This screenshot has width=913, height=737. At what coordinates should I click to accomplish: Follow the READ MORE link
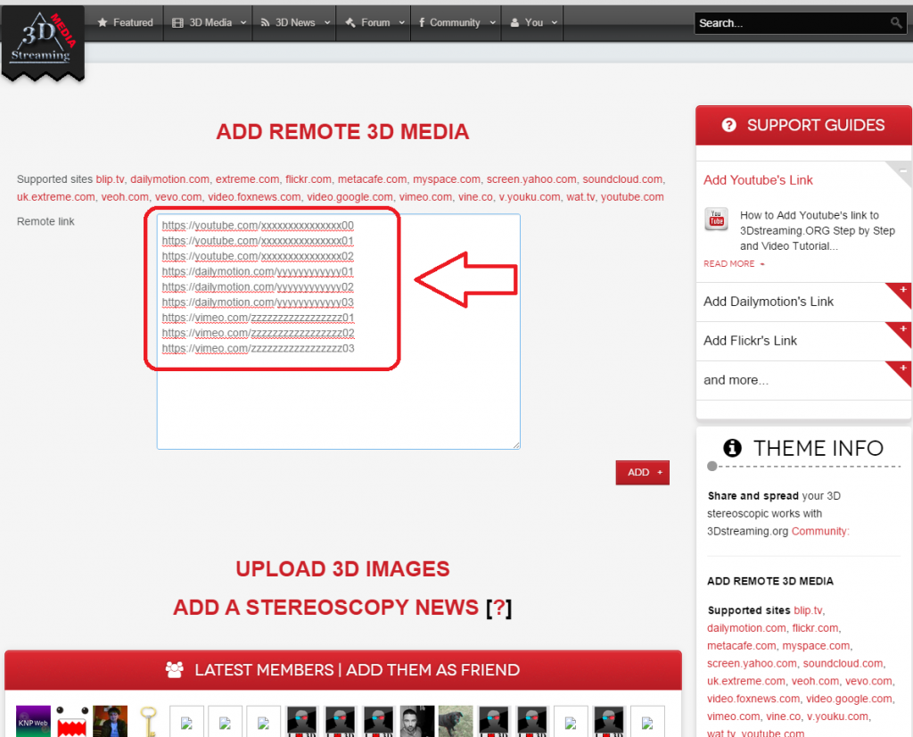coord(734,264)
